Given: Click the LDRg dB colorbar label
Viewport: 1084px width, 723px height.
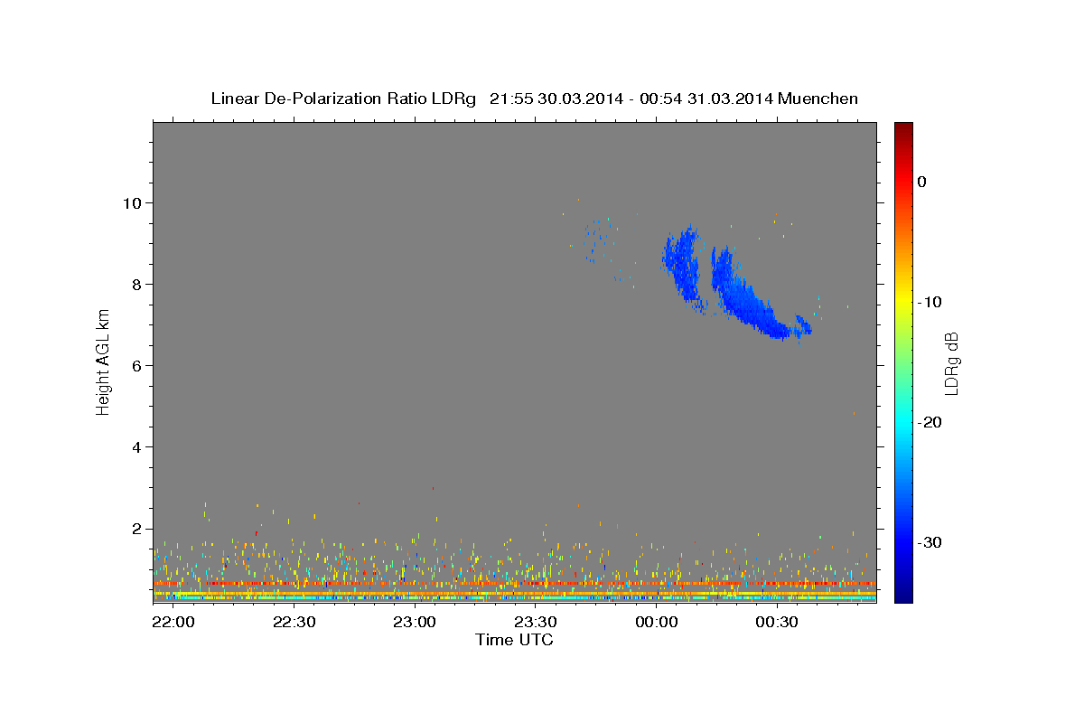Looking at the screenshot, I should point(951,362).
